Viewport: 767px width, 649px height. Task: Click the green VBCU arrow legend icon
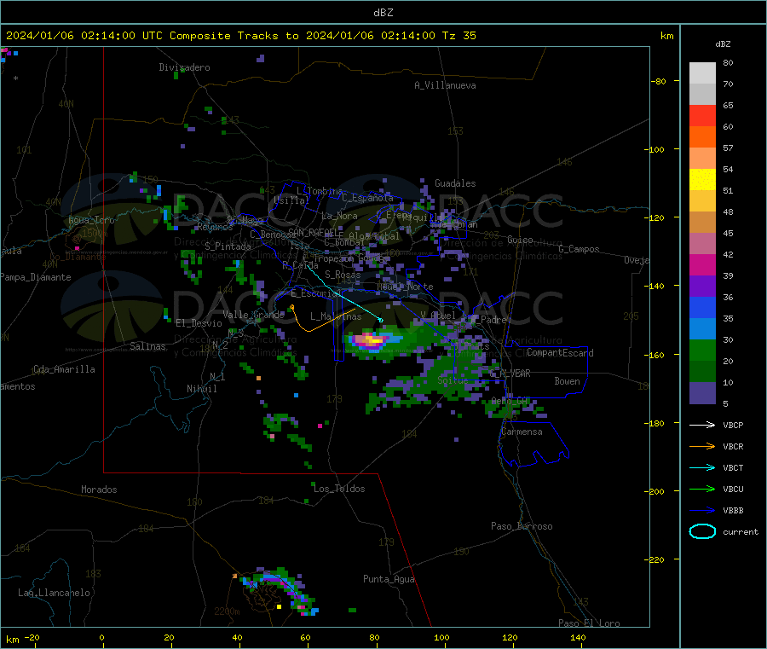point(702,489)
